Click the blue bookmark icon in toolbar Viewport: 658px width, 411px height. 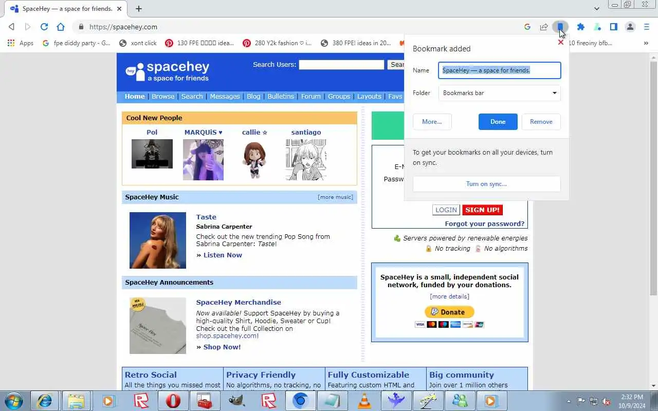560,27
